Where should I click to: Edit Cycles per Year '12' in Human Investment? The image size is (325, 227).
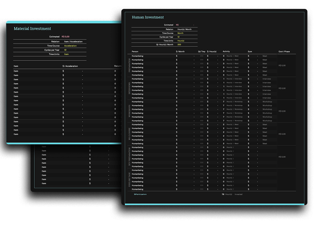coord(178,37)
